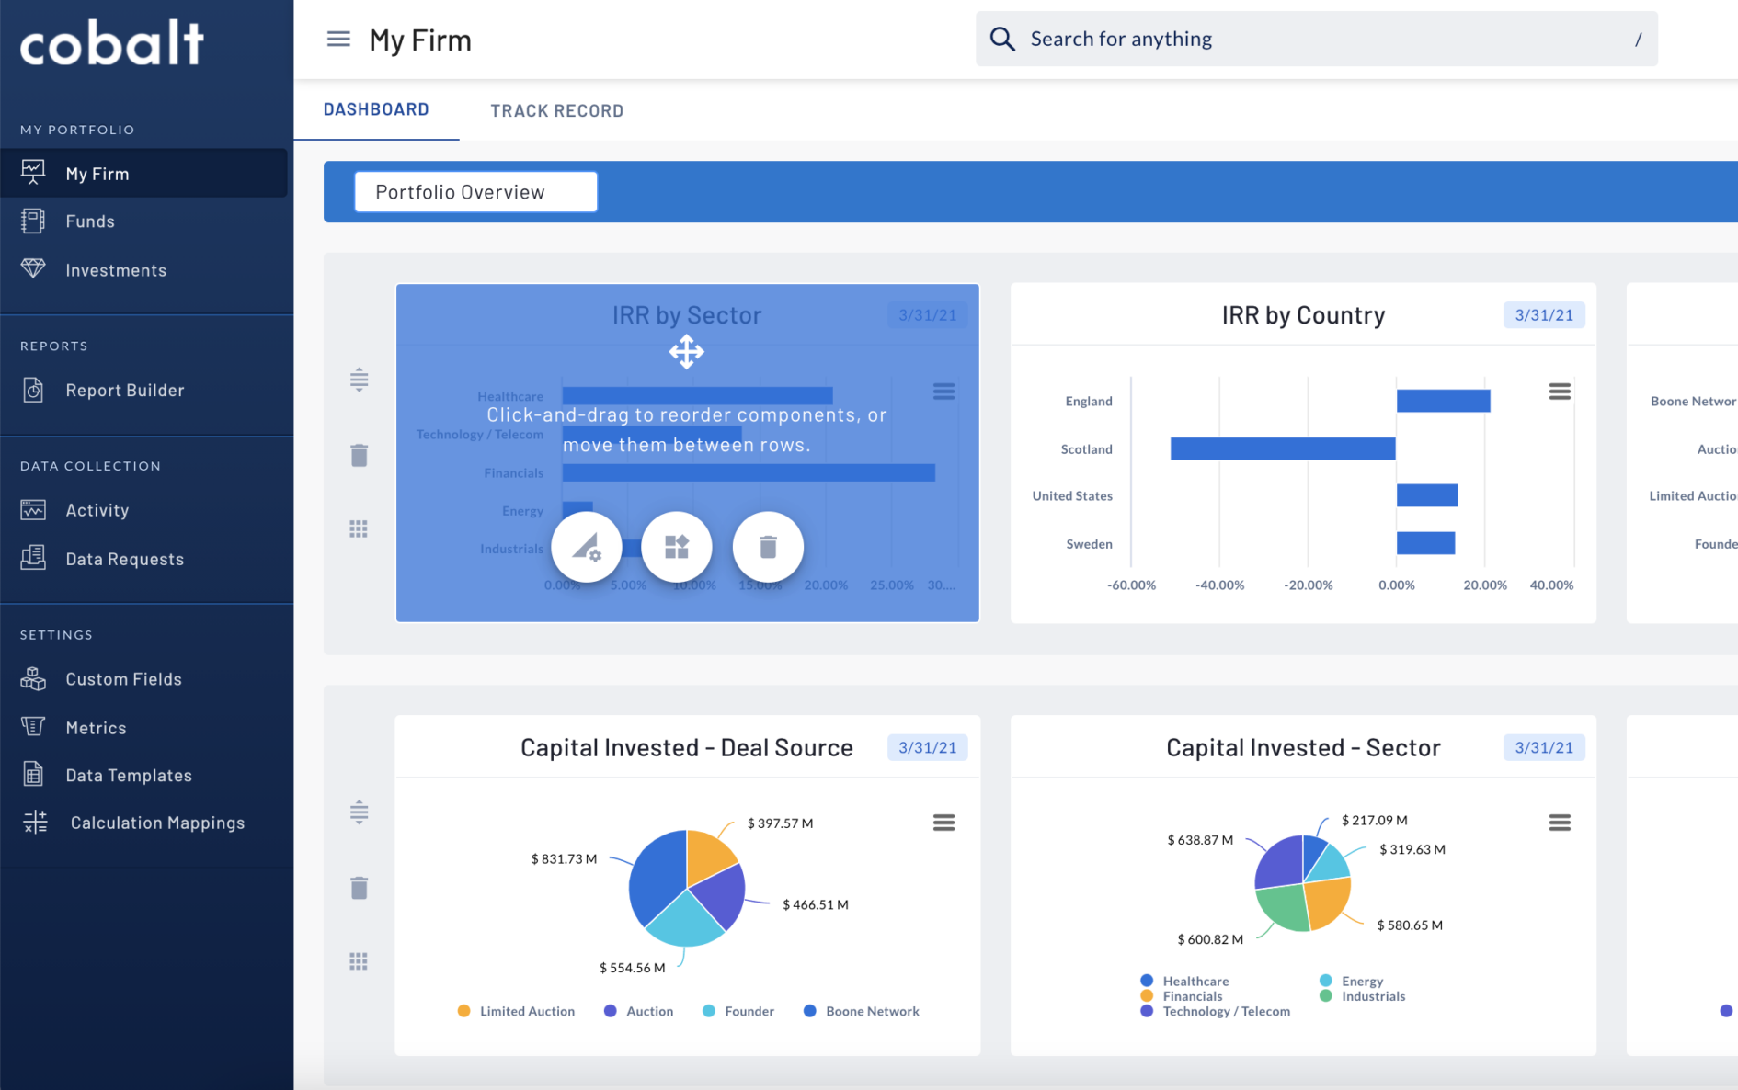Viewport: 1738px width, 1090px height.
Task: Click the $ 466.51 M pie label
Action: [816, 904]
